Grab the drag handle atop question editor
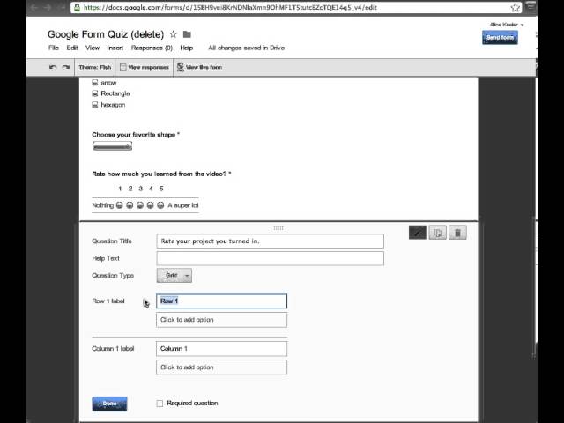Image resolution: width=564 pixels, height=423 pixels. (278, 228)
